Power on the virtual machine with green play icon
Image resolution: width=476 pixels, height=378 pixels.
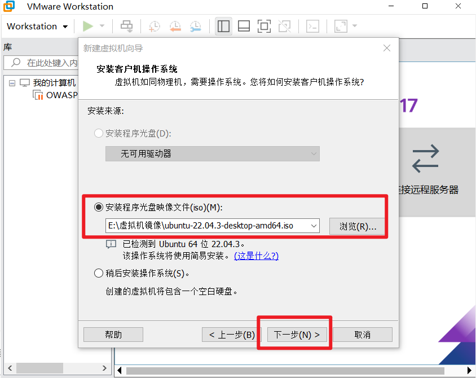pyautogui.click(x=88, y=26)
